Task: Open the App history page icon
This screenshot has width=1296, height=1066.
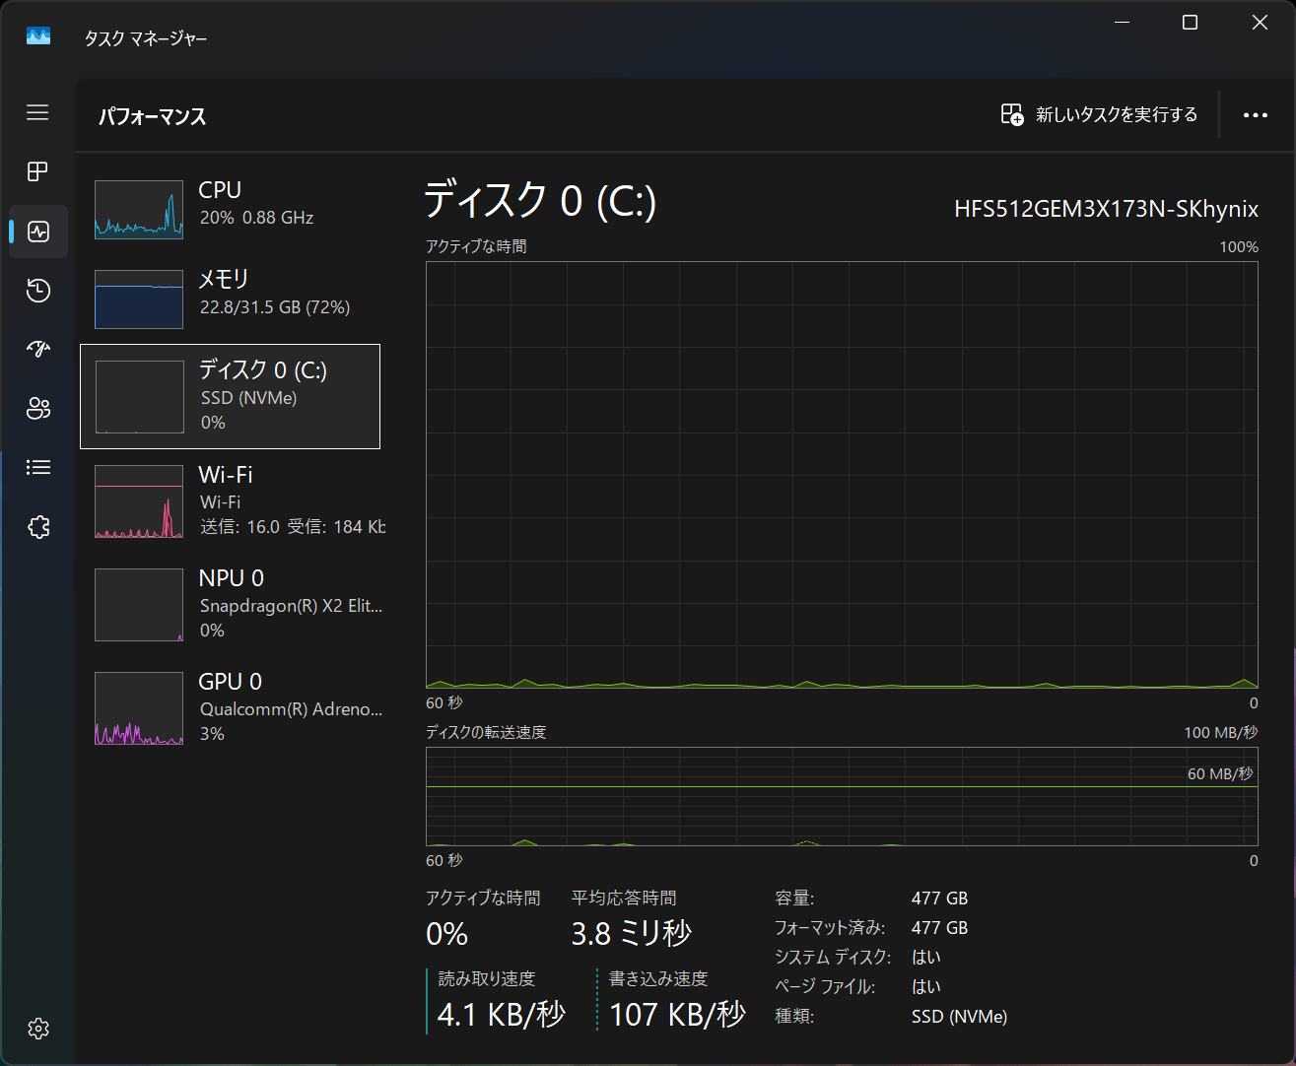Action: tap(38, 291)
